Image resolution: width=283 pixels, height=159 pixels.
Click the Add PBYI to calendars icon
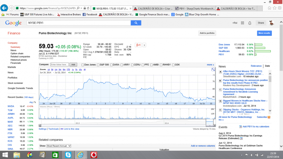tap(241, 127)
